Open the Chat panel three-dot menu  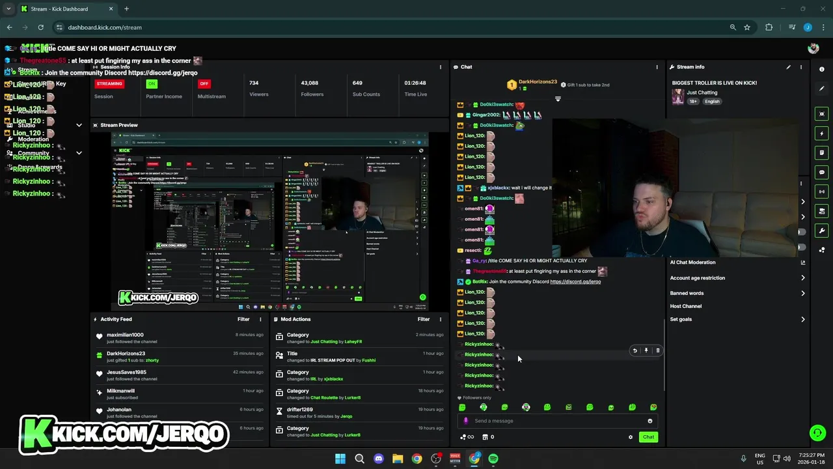point(657,67)
